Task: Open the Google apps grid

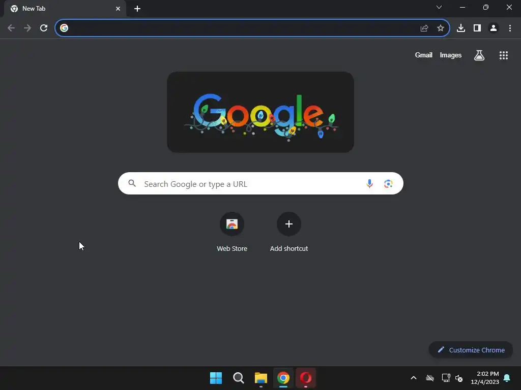Action: tap(504, 55)
